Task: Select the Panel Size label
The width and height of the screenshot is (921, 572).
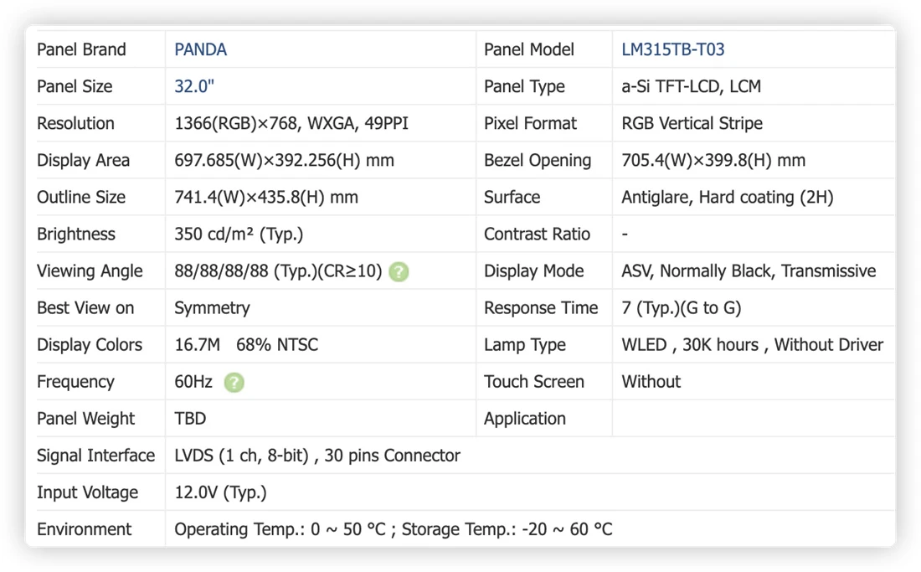Action: pos(75,86)
